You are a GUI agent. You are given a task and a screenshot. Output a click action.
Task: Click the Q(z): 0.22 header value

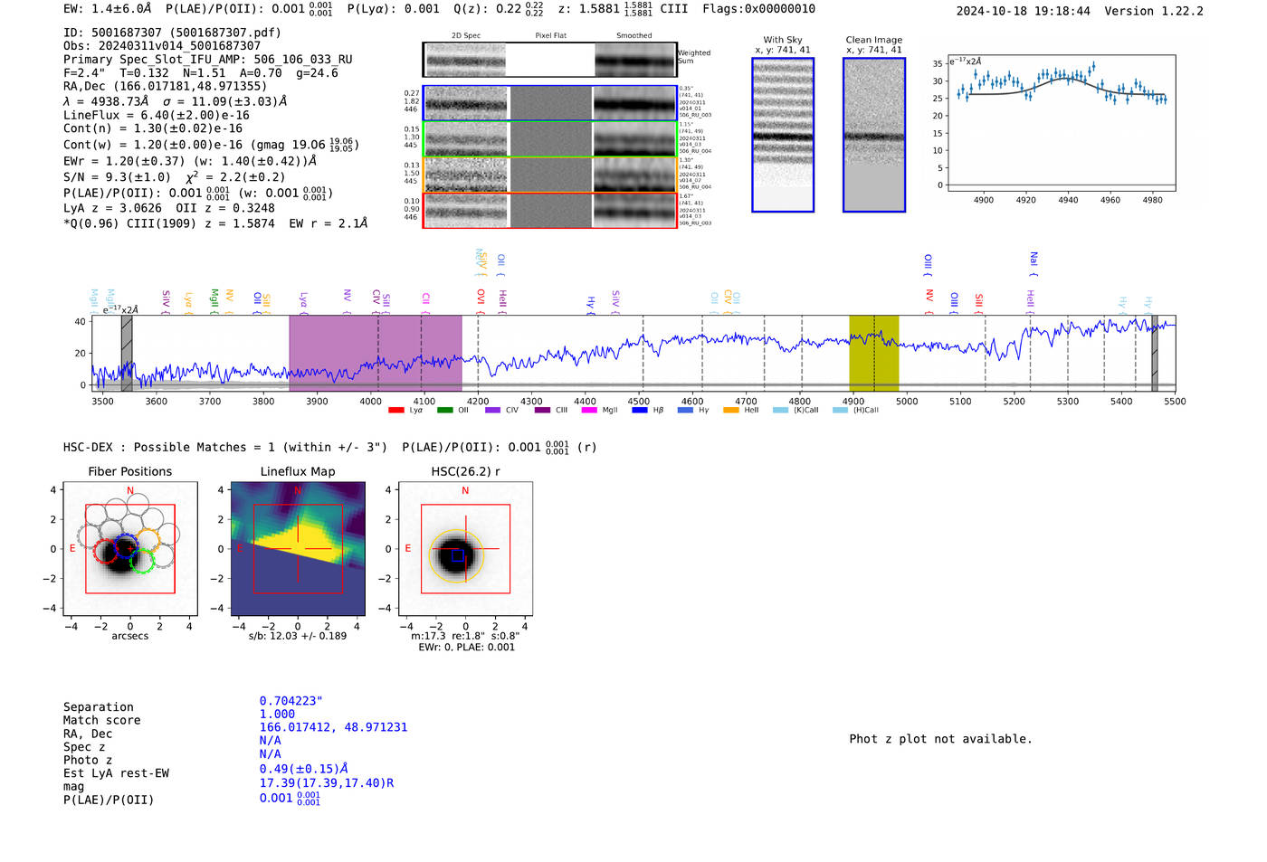[499, 9]
